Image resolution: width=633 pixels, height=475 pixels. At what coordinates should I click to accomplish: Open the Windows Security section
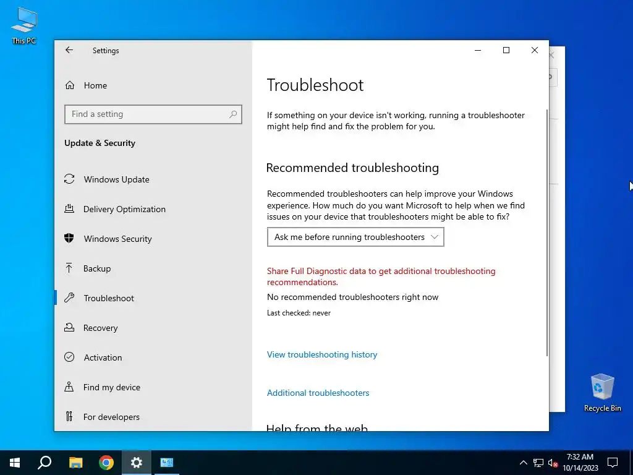pos(118,239)
